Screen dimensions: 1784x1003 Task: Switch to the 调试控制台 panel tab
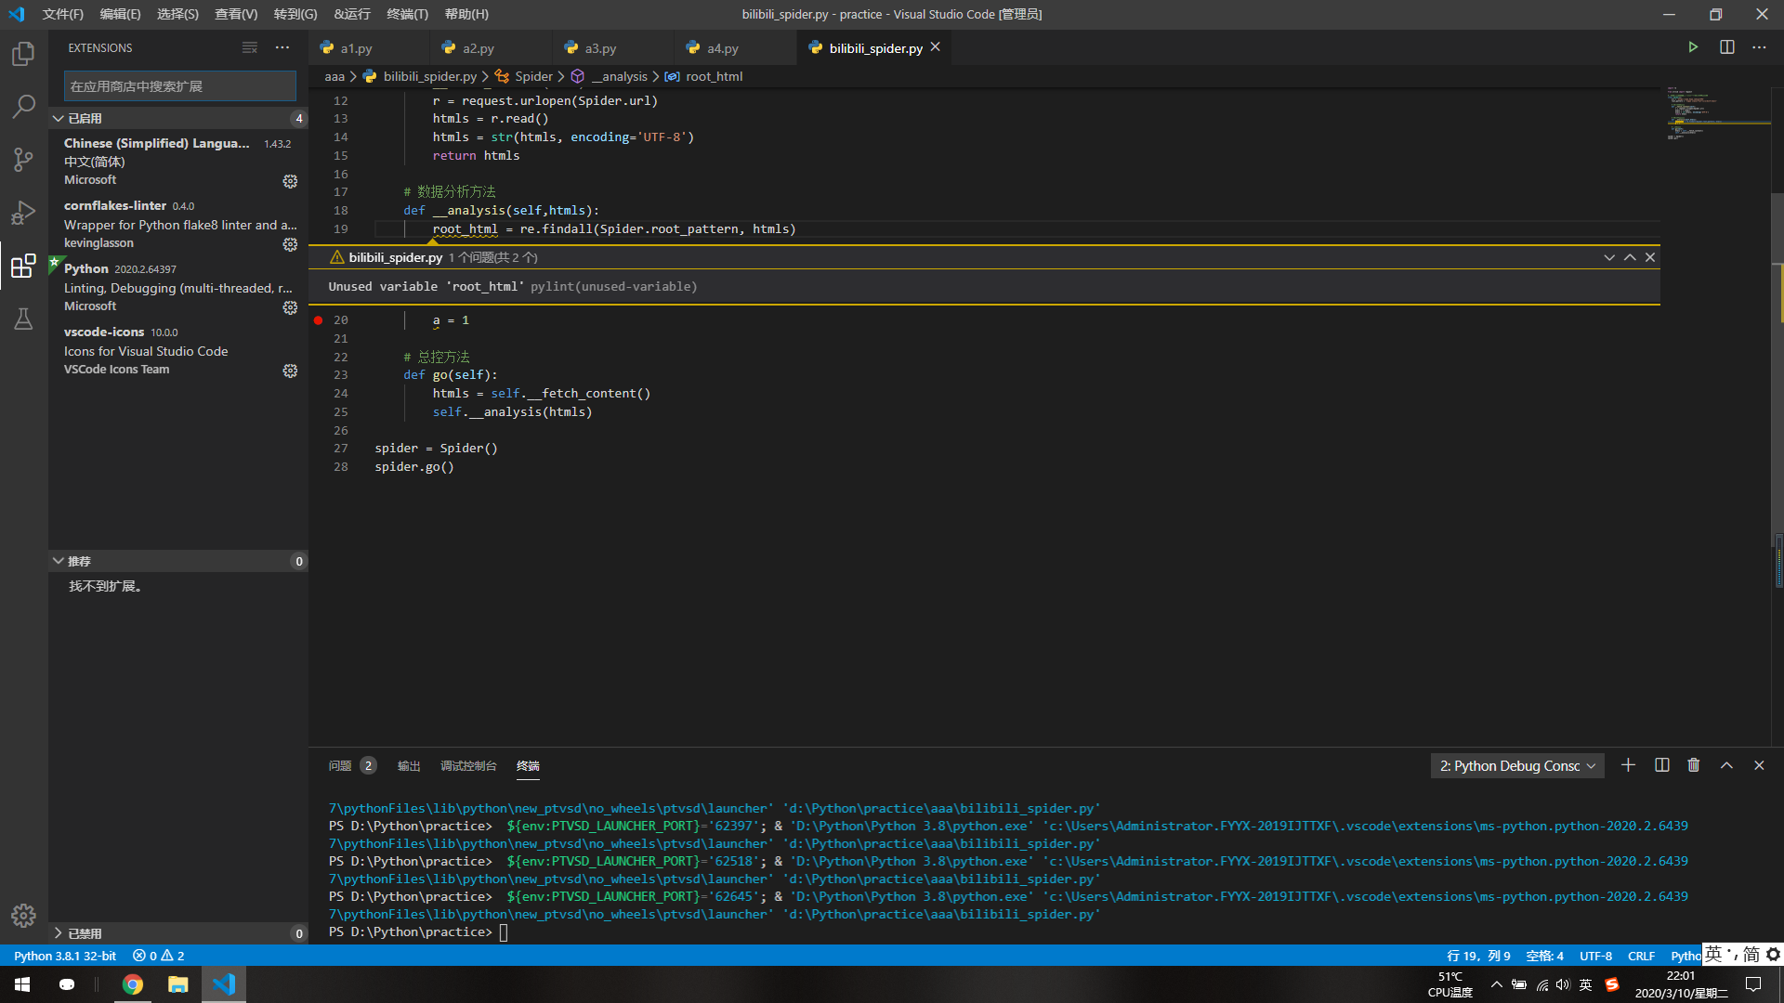468,766
